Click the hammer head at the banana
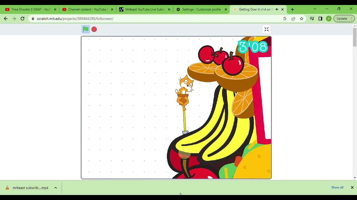 coord(185,132)
